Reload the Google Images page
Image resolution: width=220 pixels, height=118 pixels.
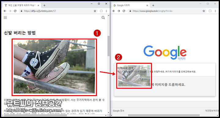124,11
